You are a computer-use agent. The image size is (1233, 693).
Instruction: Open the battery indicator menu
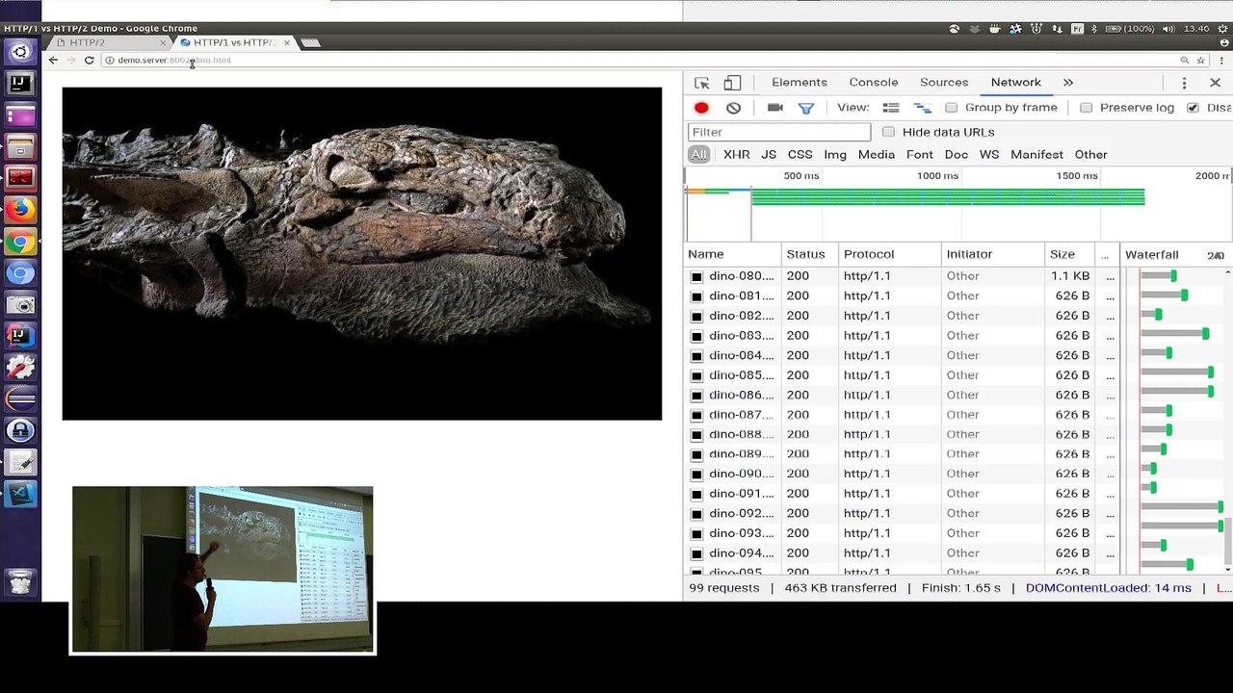click(x=1131, y=29)
